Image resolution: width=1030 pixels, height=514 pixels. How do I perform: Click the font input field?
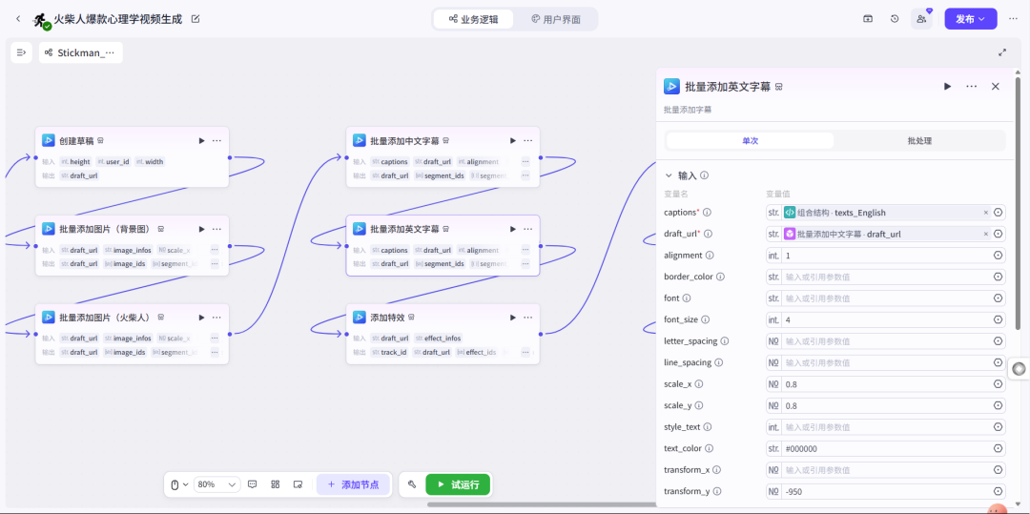[x=885, y=298]
